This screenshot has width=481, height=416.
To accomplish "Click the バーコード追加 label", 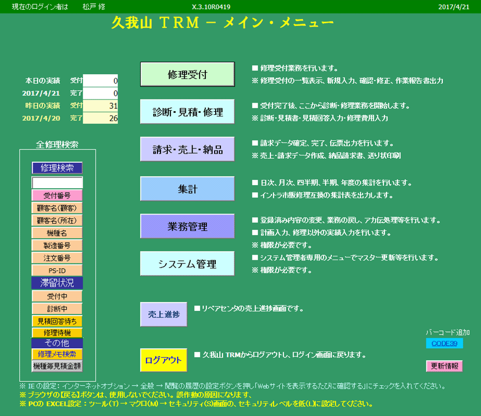I will (448, 332).
